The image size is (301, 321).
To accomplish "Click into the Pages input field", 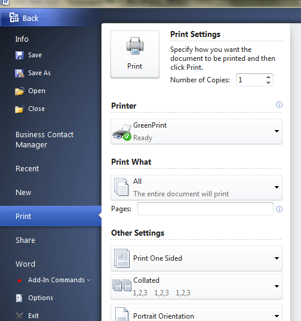I will coord(205,209).
